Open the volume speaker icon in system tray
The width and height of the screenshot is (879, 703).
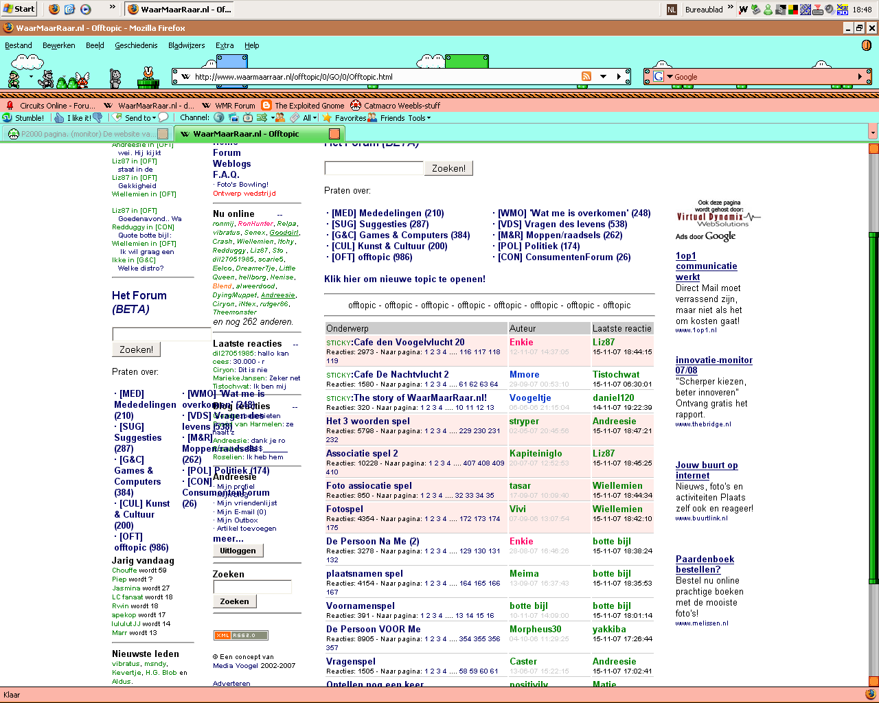[830, 10]
